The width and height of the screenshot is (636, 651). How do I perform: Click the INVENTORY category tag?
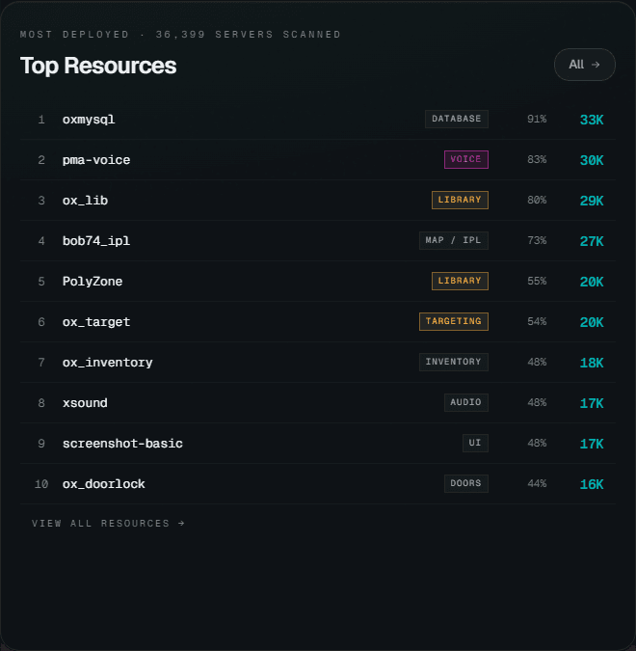pyautogui.click(x=454, y=362)
